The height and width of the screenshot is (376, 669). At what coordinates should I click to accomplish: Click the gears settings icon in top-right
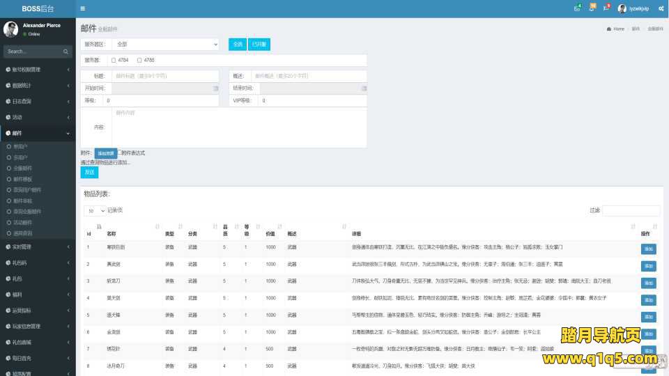(x=661, y=8)
